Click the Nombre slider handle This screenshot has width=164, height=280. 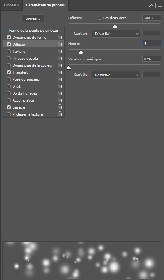81,52
